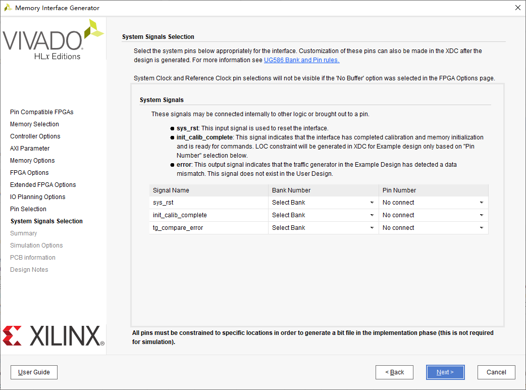Image resolution: width=526 pixels, height=390 pixels.
Task: Return to the Pin Selection step
Action: coord(28,209)
